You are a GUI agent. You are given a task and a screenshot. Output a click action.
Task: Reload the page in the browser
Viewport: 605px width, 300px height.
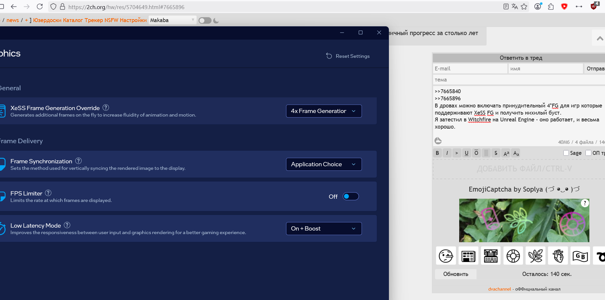click(x=40, y=6)
